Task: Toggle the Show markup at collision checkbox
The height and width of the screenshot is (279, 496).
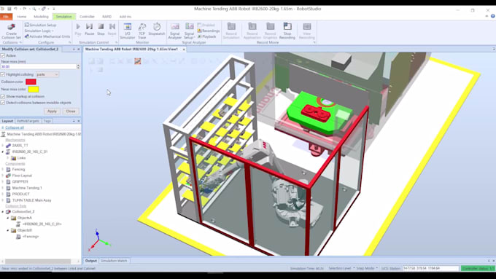Action: click(x=3, y=96)
